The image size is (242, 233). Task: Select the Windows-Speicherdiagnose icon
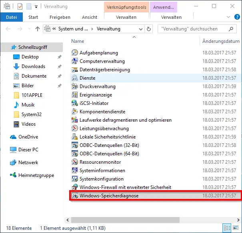tap(75, 196)
